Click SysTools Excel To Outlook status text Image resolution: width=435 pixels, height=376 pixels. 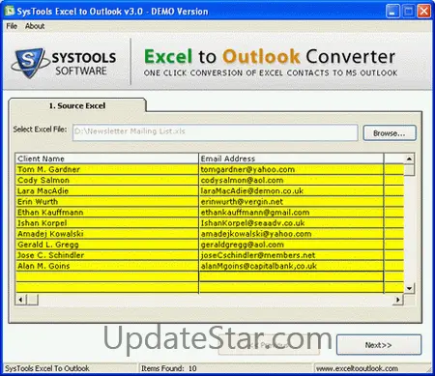point(47,368)
